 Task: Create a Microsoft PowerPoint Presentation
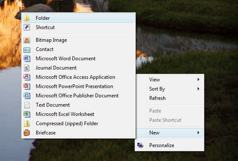(78, 86)
